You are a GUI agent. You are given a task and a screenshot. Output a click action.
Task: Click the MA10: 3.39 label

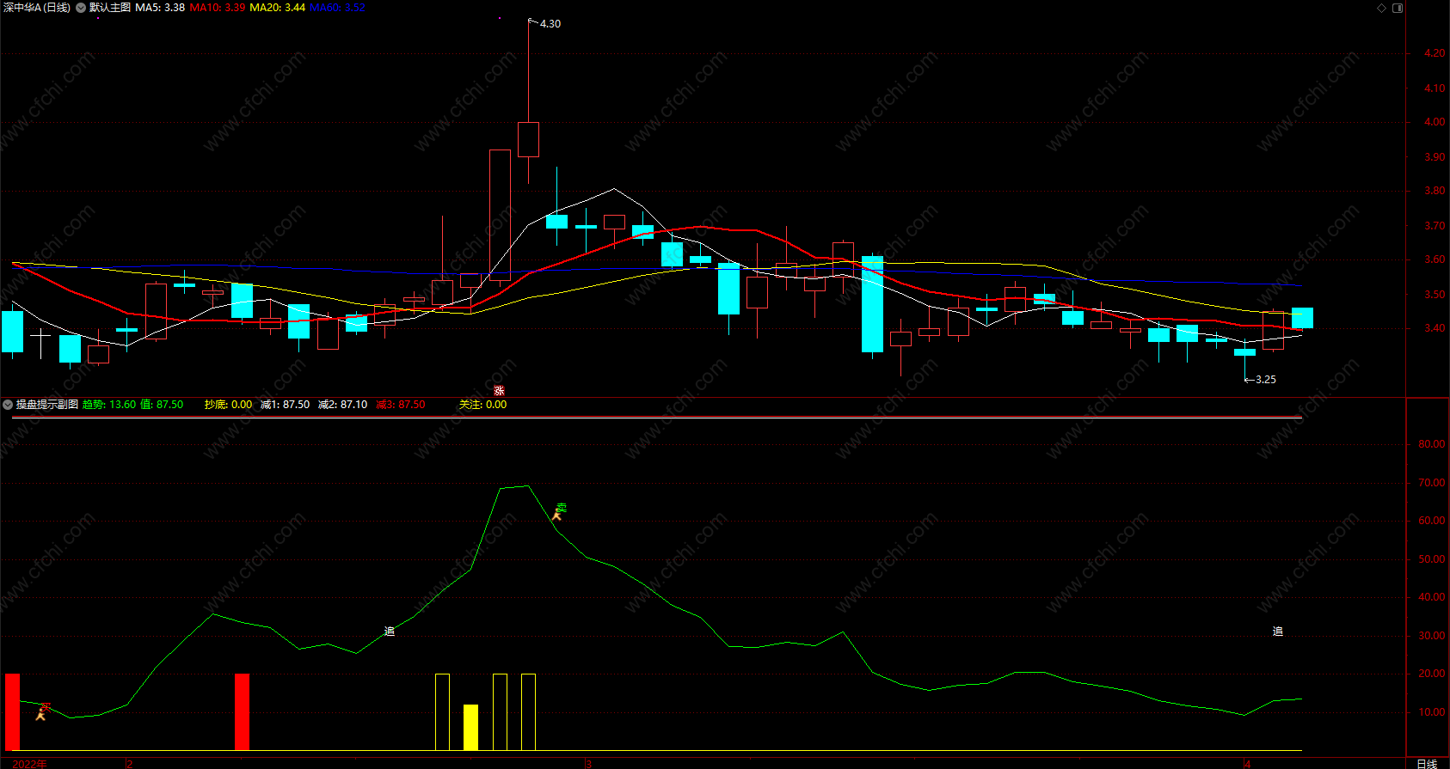(218, 8)
